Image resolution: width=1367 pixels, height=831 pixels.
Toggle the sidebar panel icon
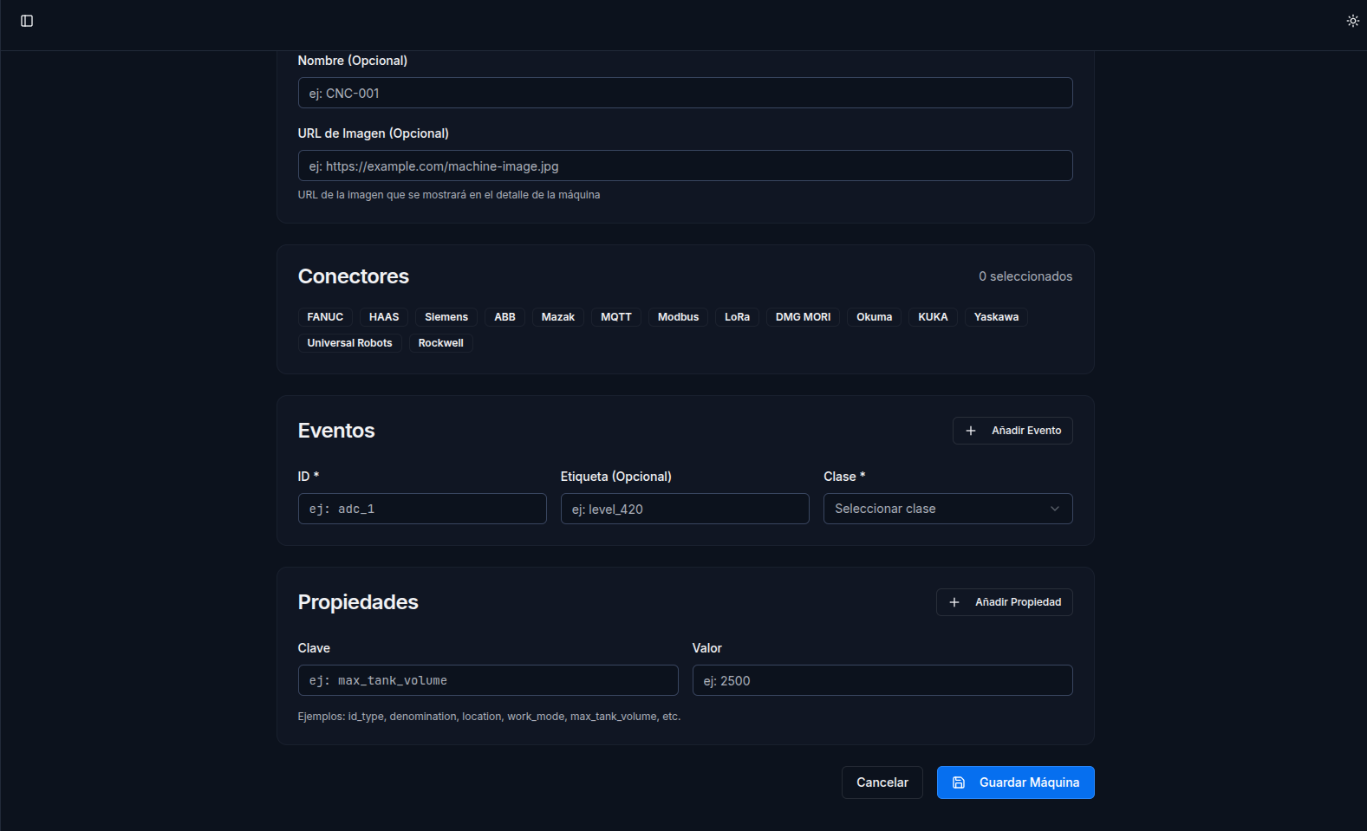tap(27, 21)
